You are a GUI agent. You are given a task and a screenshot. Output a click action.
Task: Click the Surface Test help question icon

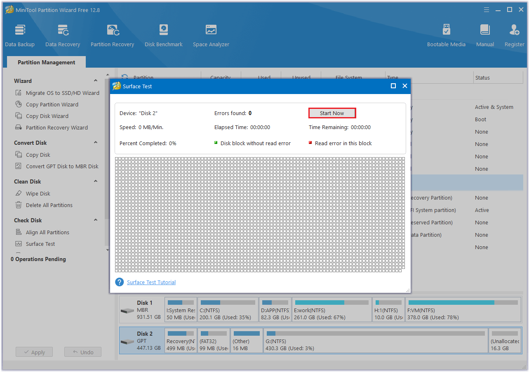pyautogui.click(x=120, y=282)
